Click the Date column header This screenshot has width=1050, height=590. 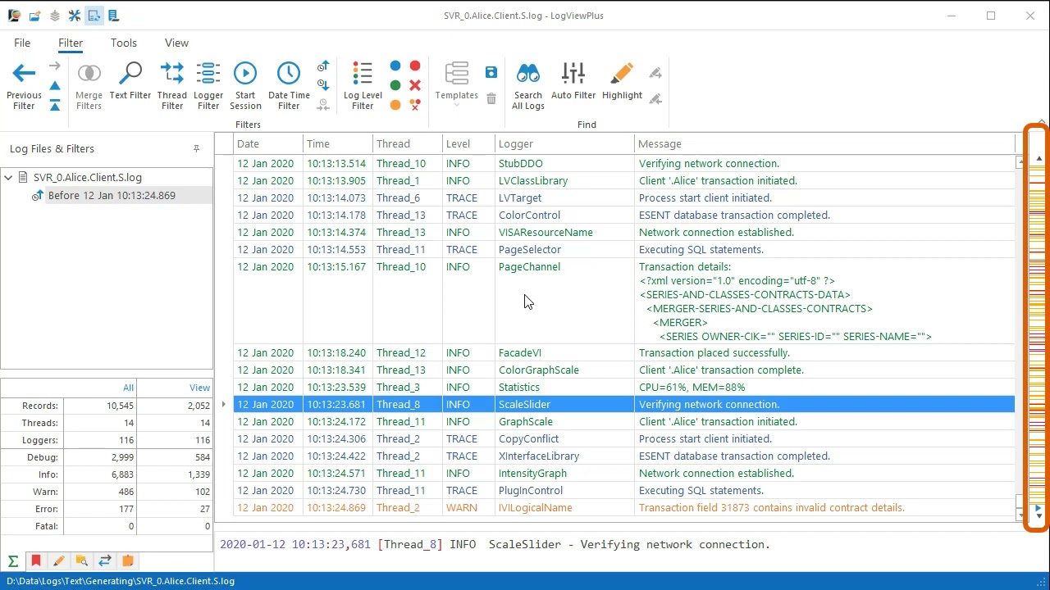[267, 143]
